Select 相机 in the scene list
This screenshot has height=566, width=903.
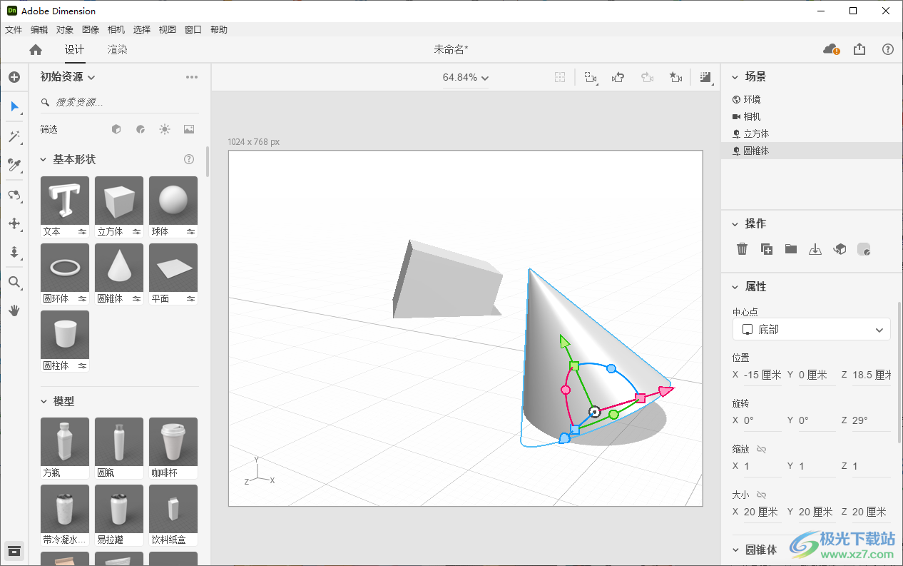pyautogui.click(x=812, y=116)
